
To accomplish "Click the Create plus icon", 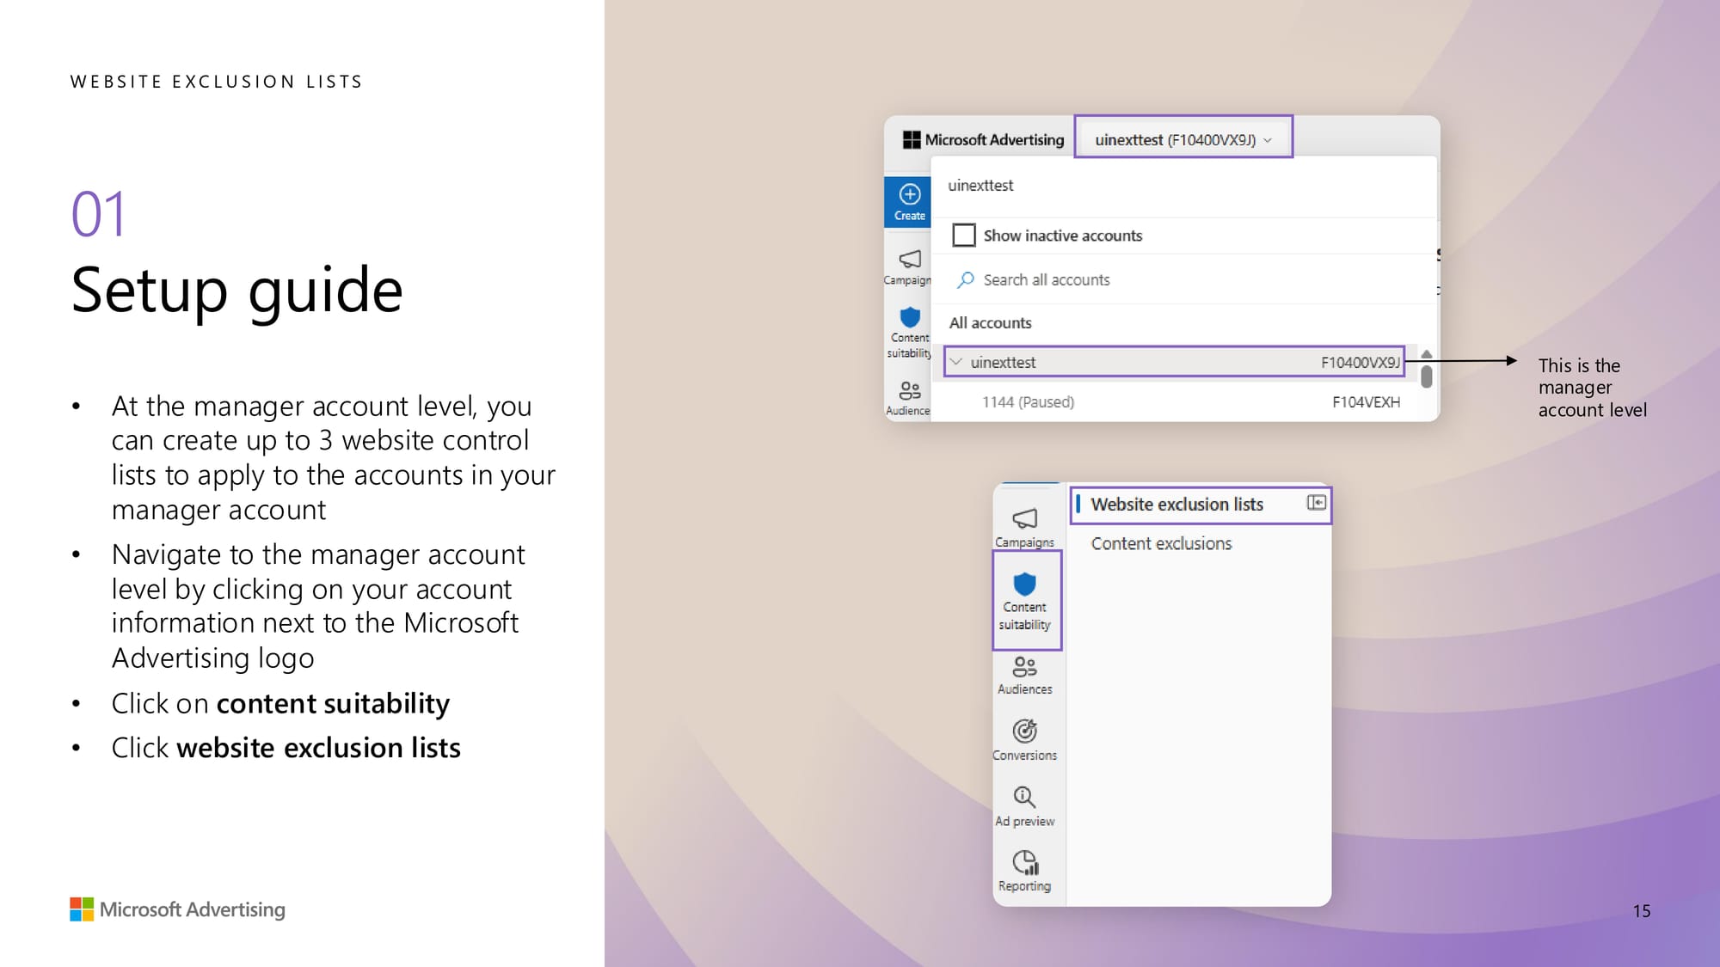I will click(x=909, y=194).
